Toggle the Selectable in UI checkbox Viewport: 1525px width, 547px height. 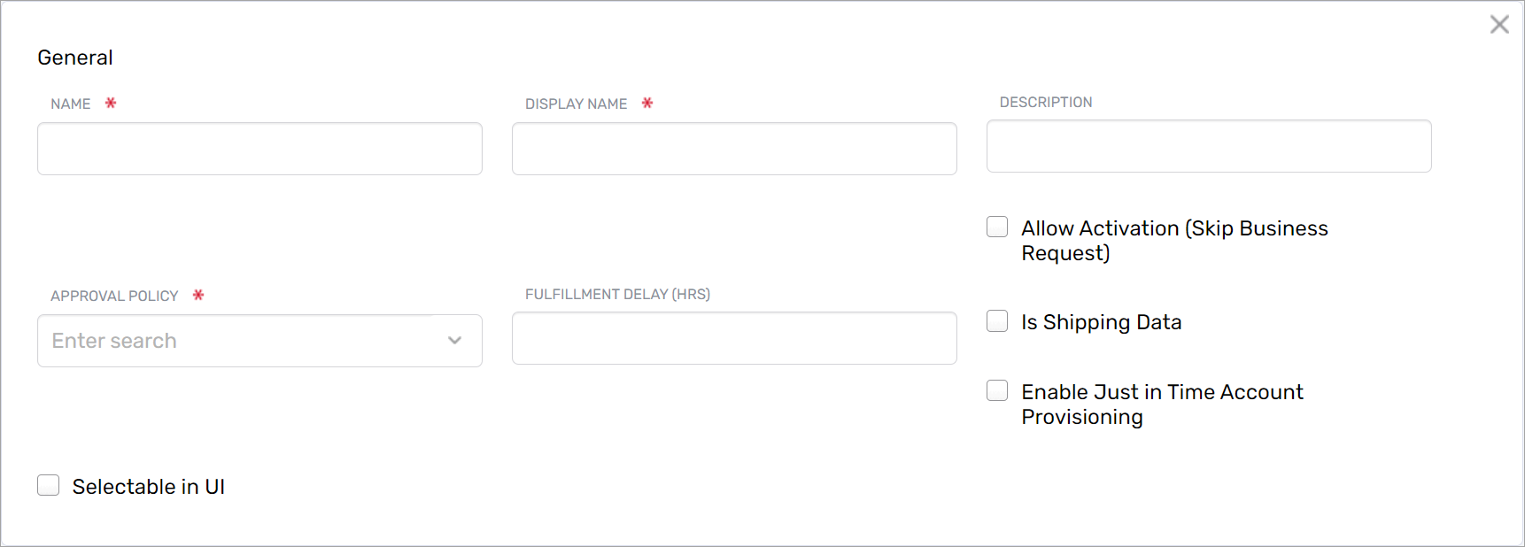(x=49, y=485)
